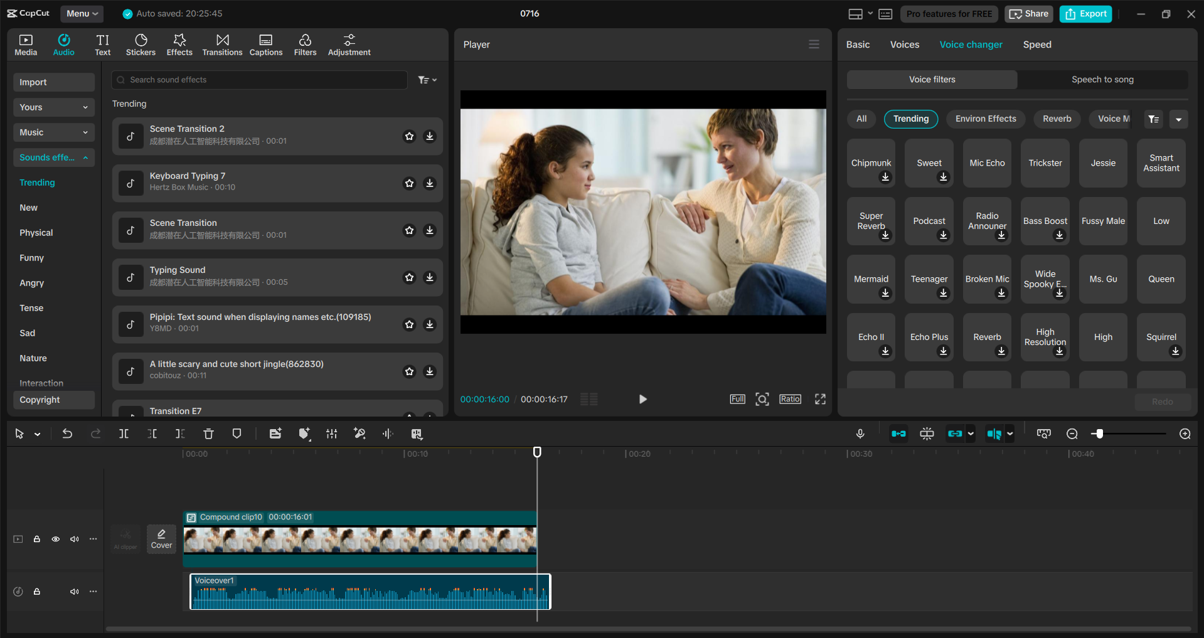1204x638 pixels.
Task: Click the Export button
Action: point(1085,13)
